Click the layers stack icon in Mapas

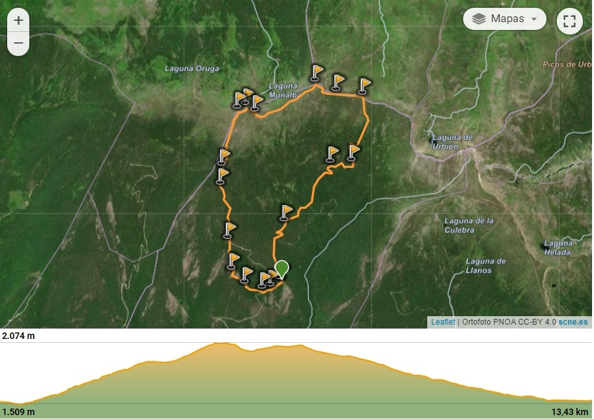tap(479, 19)
